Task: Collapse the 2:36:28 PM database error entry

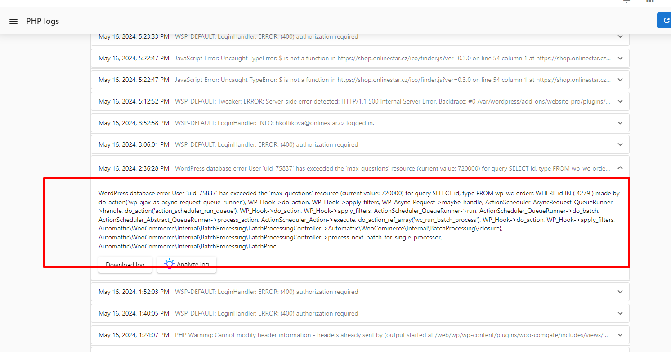Action: pos(620,168)
